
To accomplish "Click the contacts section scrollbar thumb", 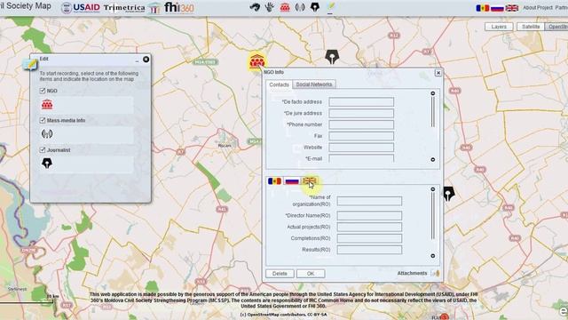I will click(x=432, y=112).
